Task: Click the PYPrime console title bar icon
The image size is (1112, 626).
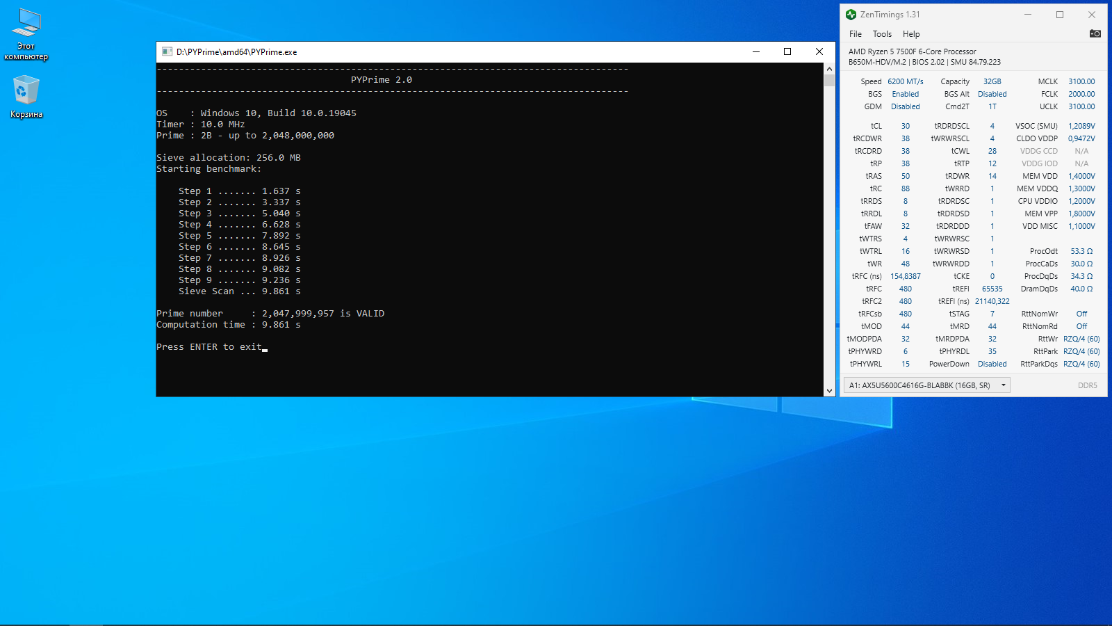Action: click(167, 51)
